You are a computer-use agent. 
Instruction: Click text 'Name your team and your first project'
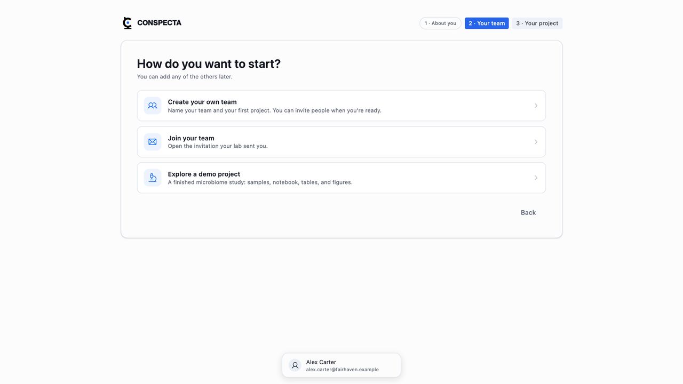click(x=219, y=110)
